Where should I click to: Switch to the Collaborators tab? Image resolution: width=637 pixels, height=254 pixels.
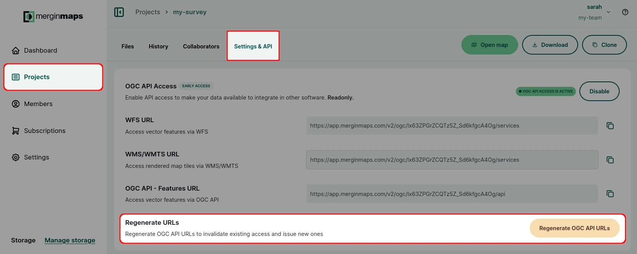tap(201, 46)
